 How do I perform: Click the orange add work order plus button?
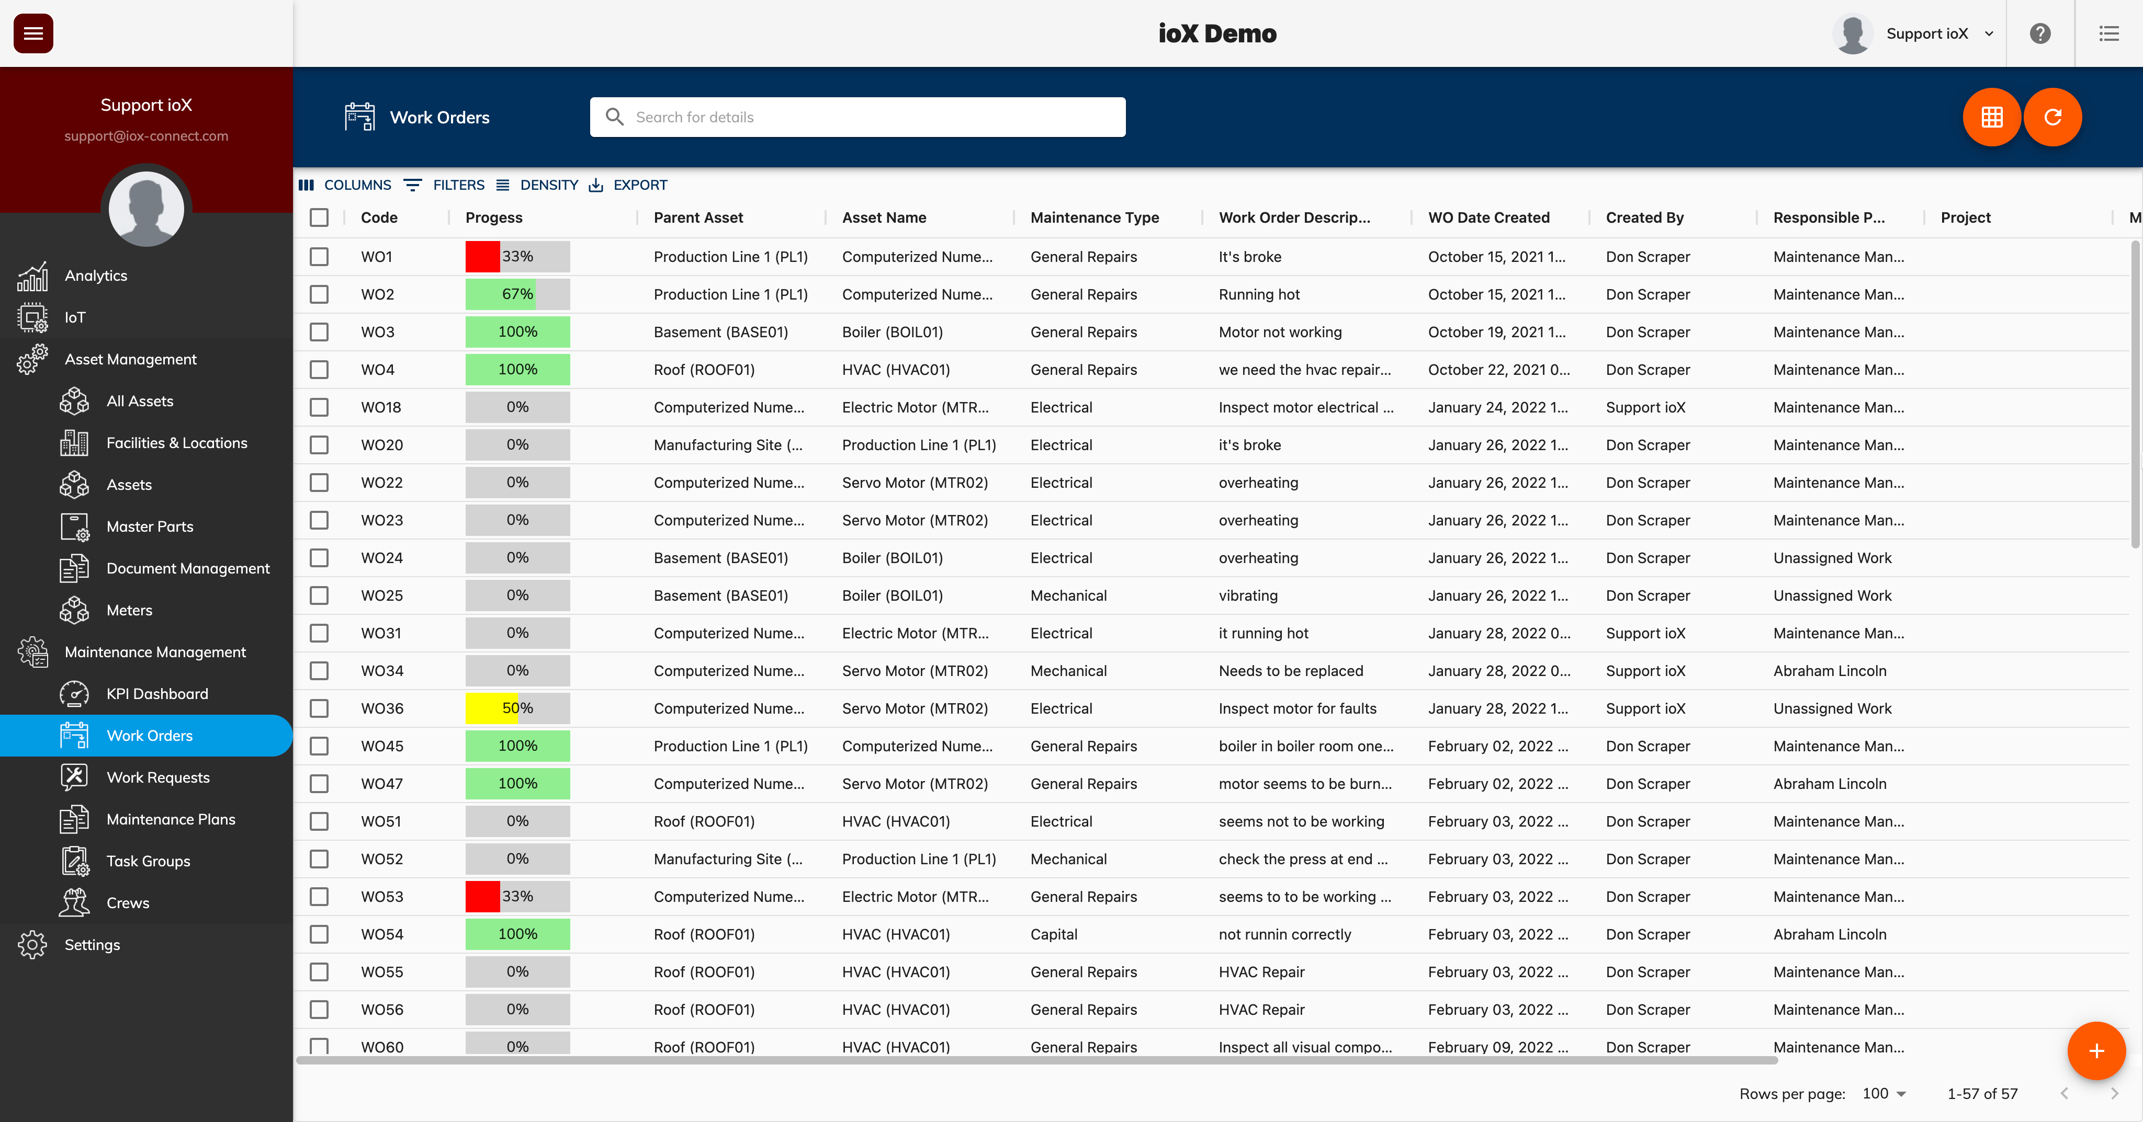(x=2096, y=1051)
